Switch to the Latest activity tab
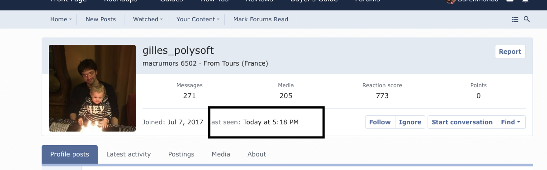547x170 pixels. tap(128, 154)
